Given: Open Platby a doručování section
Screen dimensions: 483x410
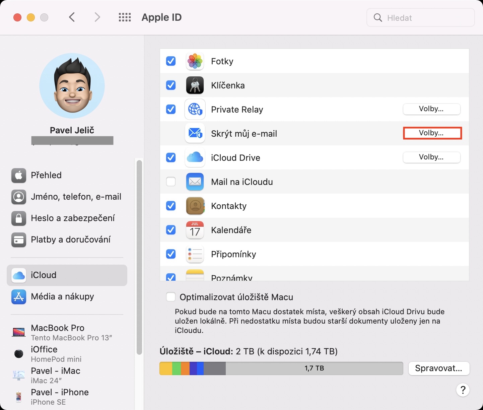Looking at the screenshot, I should (x=67, y=240).
